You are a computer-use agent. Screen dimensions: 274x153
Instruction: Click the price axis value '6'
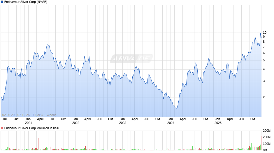point(264,53)
